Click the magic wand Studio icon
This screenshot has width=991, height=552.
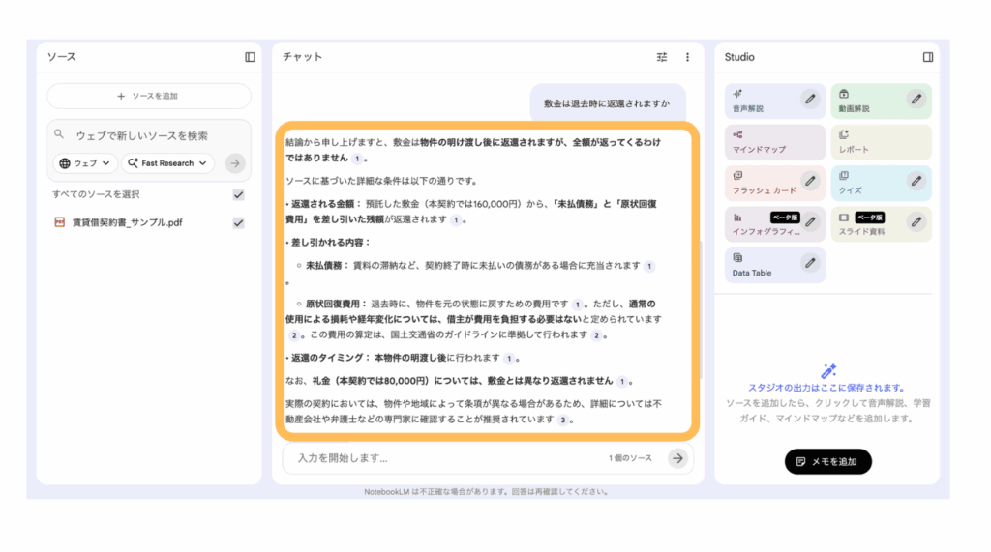828,370
